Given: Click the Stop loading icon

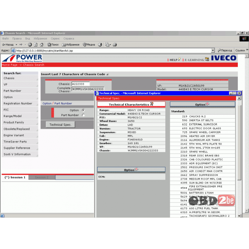Looking at the screenshot, I should pos(30,45).
